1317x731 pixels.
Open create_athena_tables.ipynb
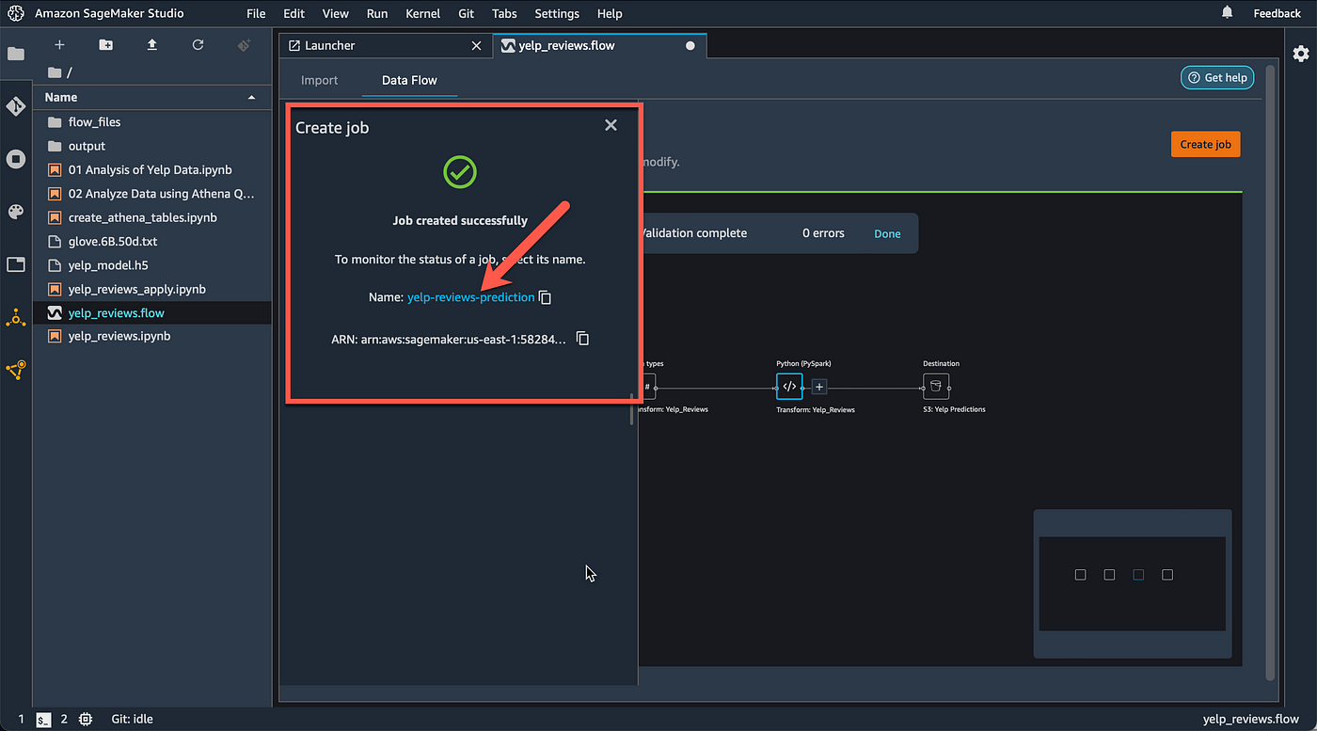tap(151, 217)
